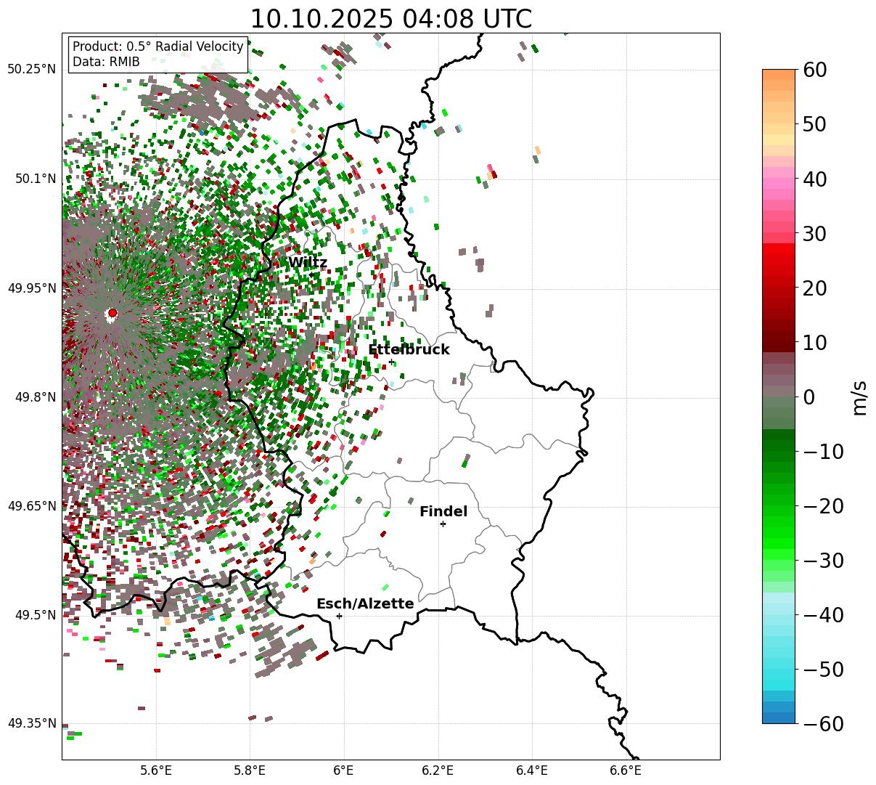Image resolution: width=876 pixels, height=785 pixels.
Task: Click the Data: RMIB text
Action: click(106, 62)
